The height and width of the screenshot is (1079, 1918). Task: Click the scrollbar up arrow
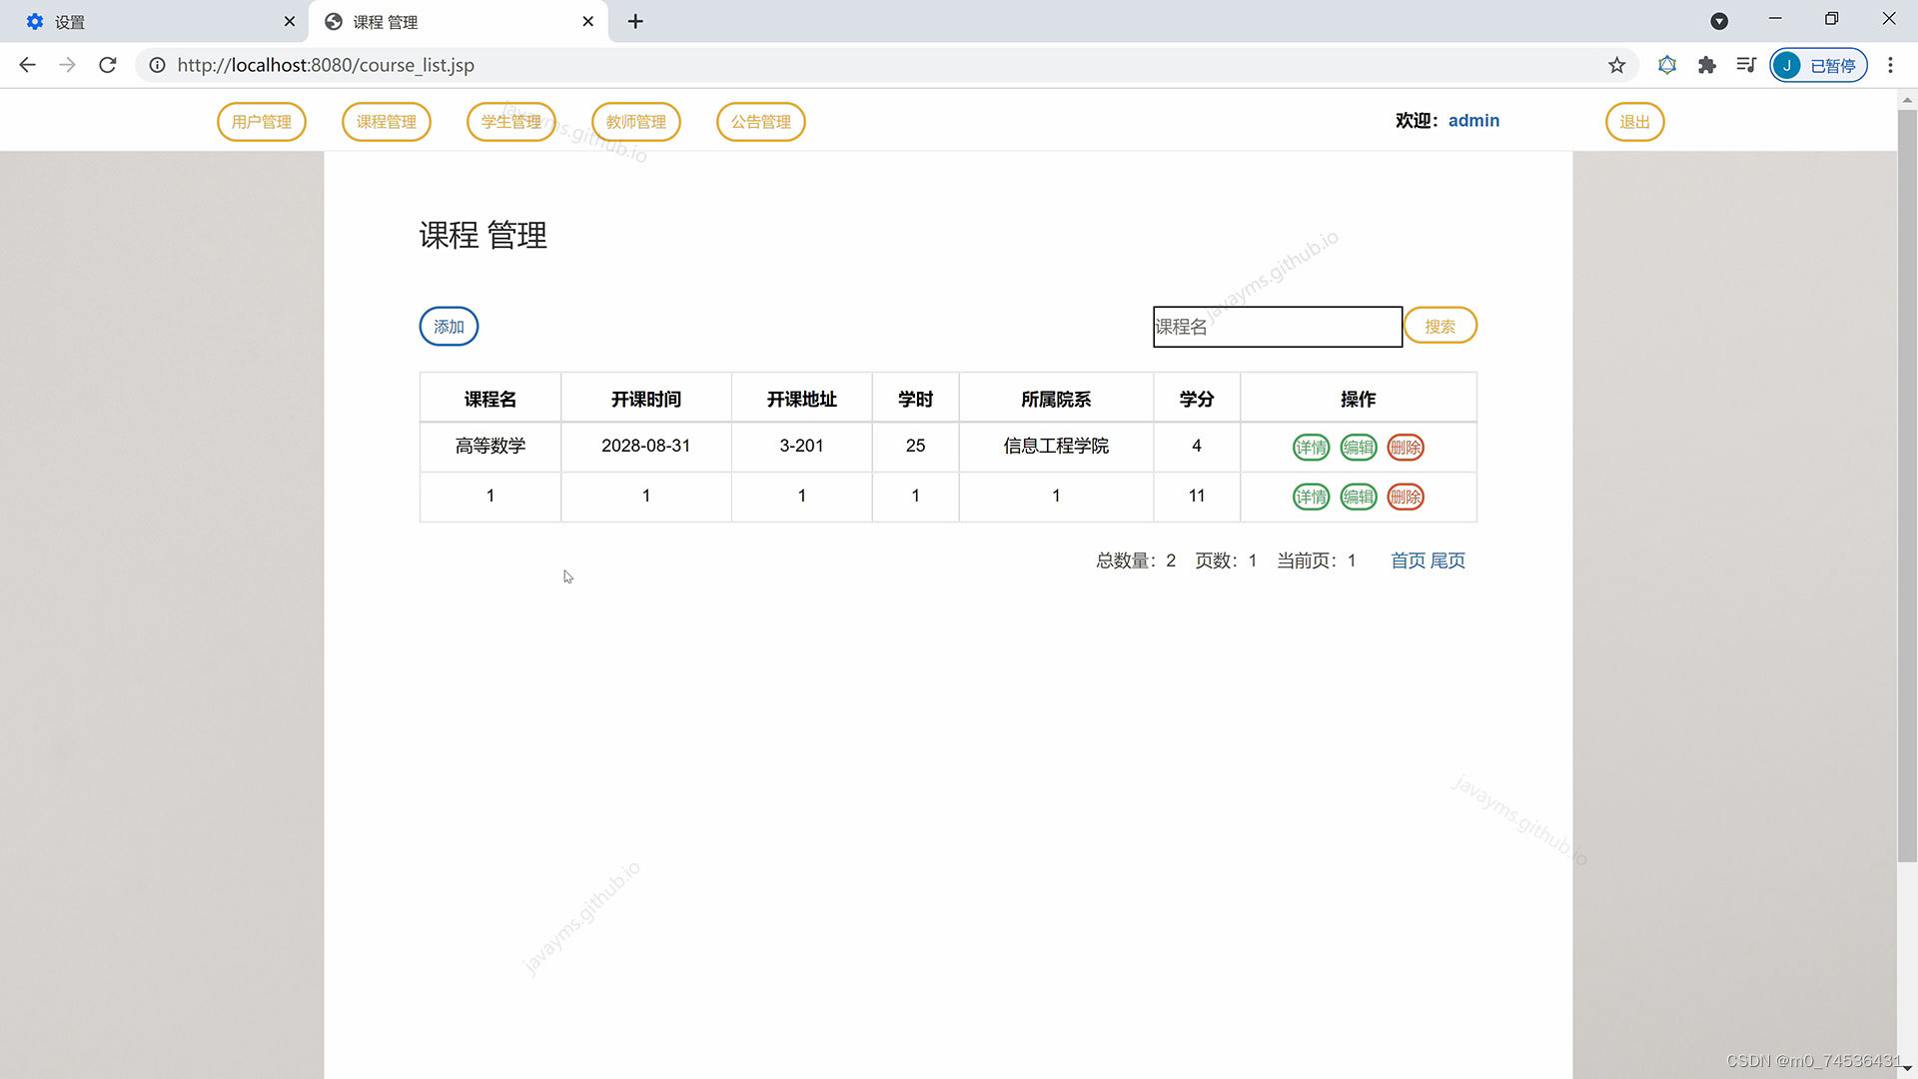(x=1907, y=100)
